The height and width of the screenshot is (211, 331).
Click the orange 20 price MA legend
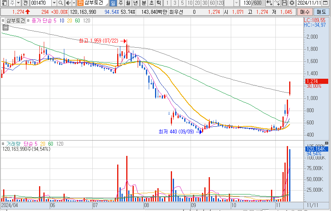pos(69,20)
